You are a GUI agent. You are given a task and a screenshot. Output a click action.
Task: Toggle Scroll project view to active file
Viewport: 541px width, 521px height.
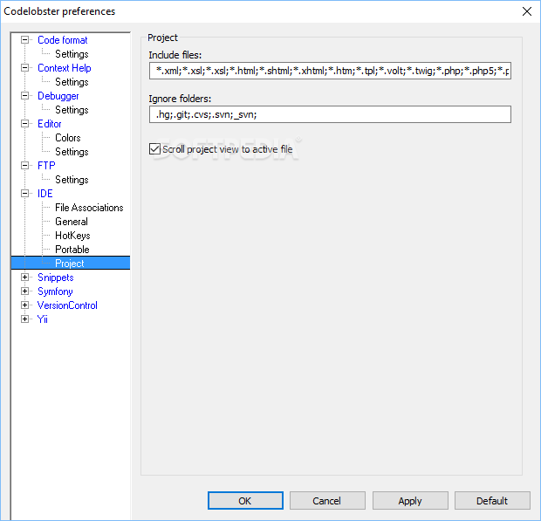pyautogui.click(x=154, y=149)
